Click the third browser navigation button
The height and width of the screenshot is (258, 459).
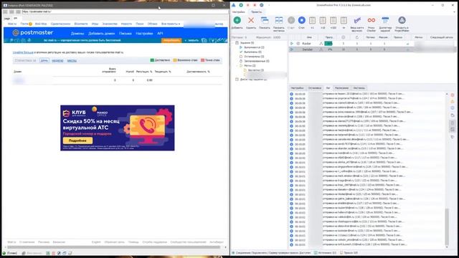pos(18,11)
